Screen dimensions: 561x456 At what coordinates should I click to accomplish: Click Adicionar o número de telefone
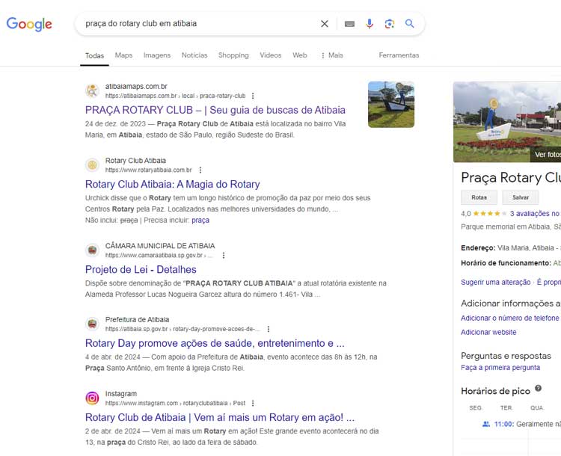(x=510, y=318)
